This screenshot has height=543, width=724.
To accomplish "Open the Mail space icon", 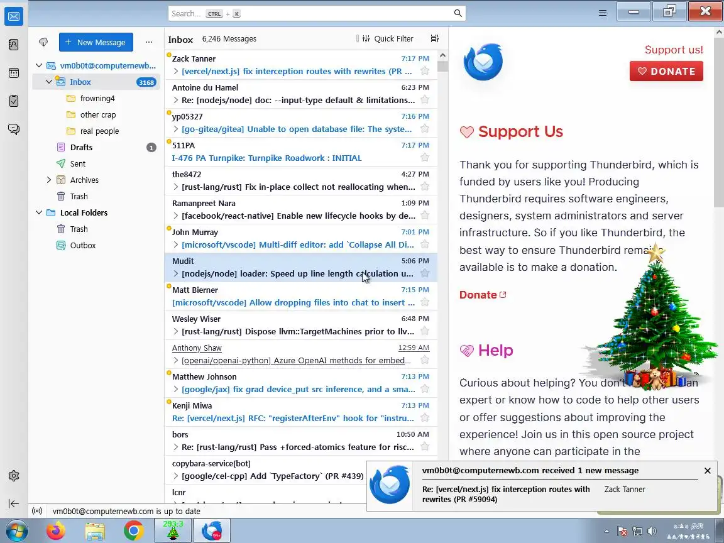I will point(14,16).
